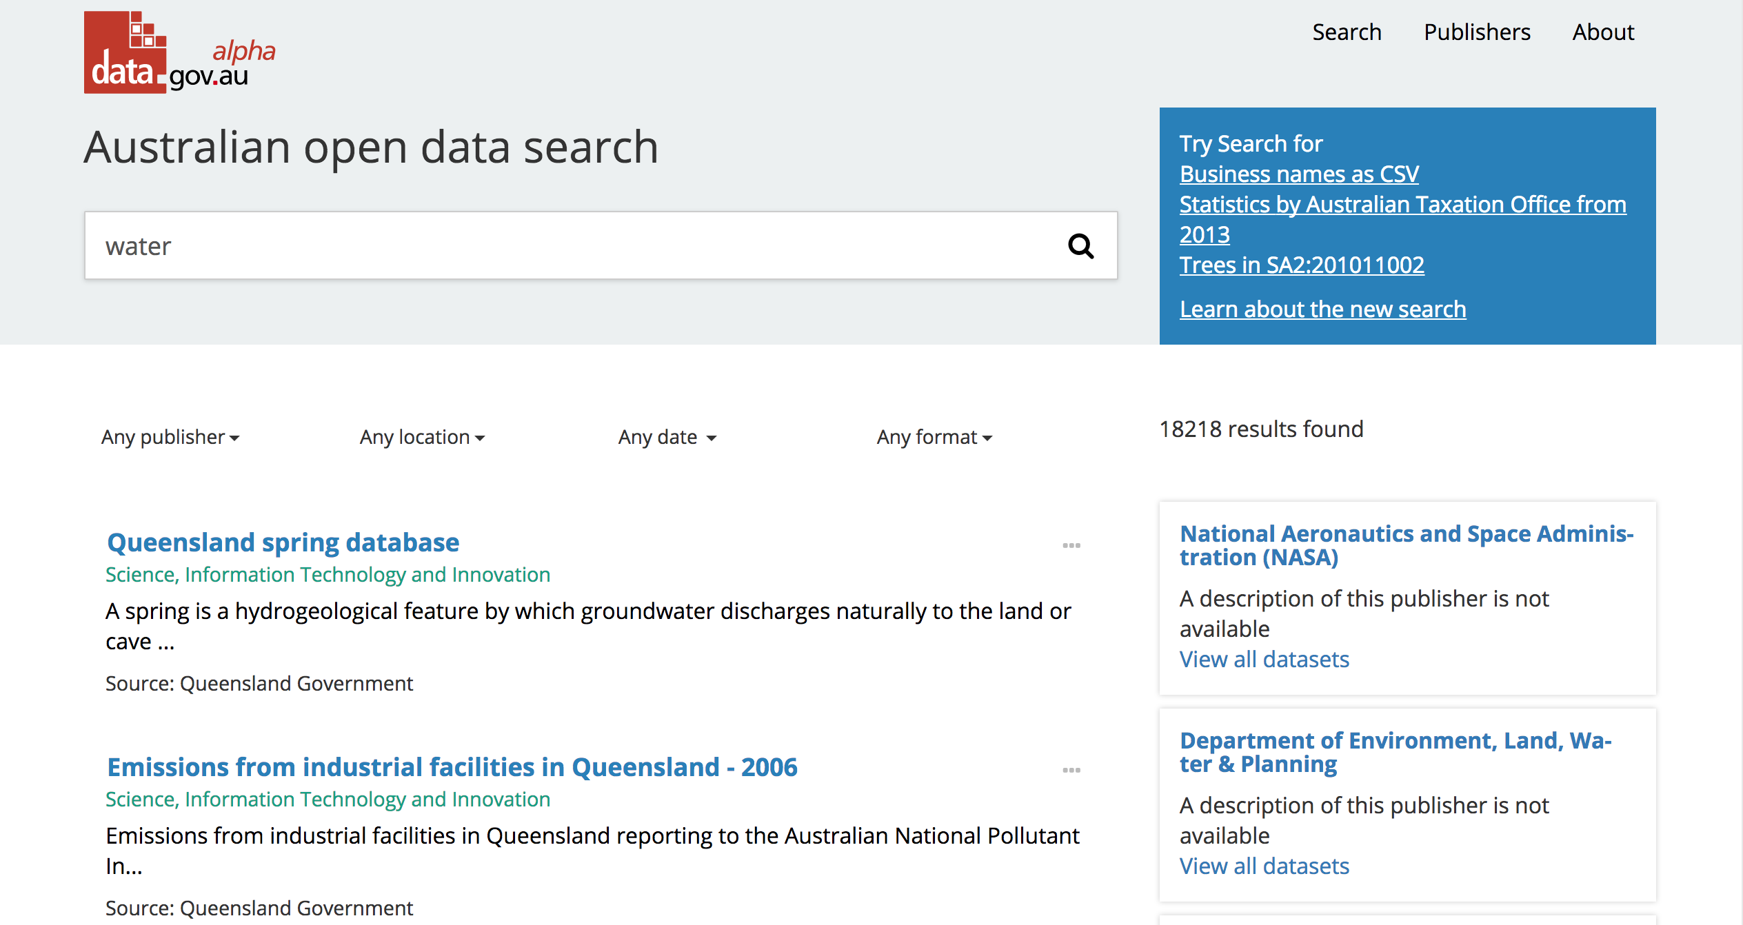Viewport: 1743px width, 925px height.
Task: Expand the Any format filter
Action: [x=934, y=437]
